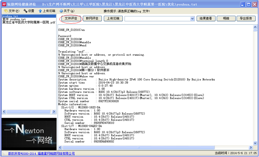Open the 文件 menu
The width and height of the screenshot is (259, 157).
coord(12,11)
